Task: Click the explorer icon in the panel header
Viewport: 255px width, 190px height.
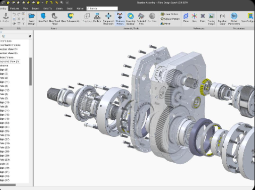Action: [x=4, y=36]
